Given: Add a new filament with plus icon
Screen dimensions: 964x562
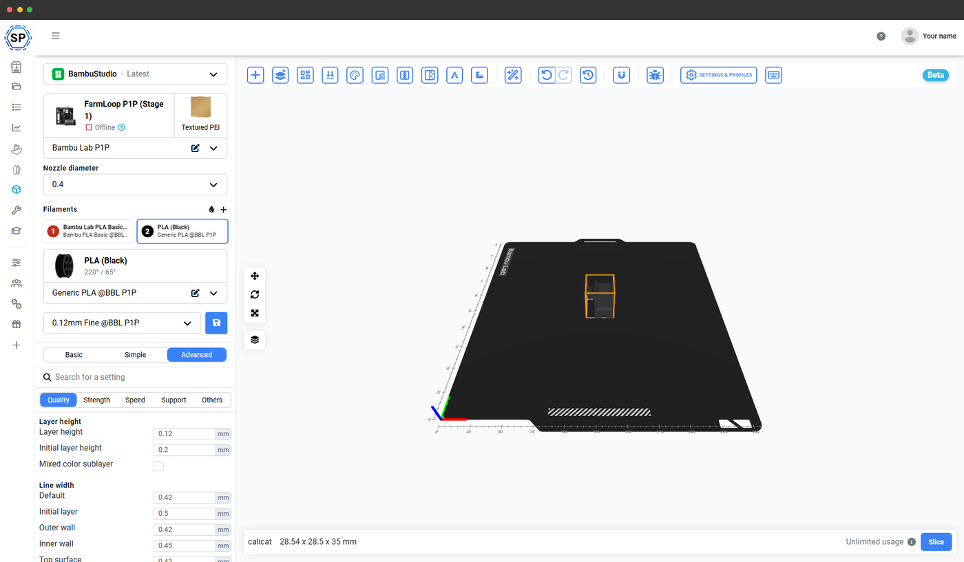Looking at the screenshot, I should point(223,209).
